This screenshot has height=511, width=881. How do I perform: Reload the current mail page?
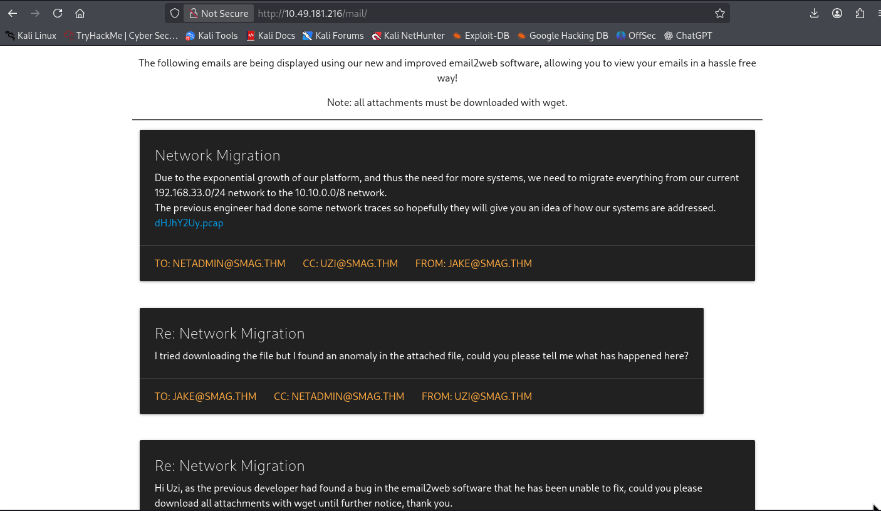click(58, 13)
